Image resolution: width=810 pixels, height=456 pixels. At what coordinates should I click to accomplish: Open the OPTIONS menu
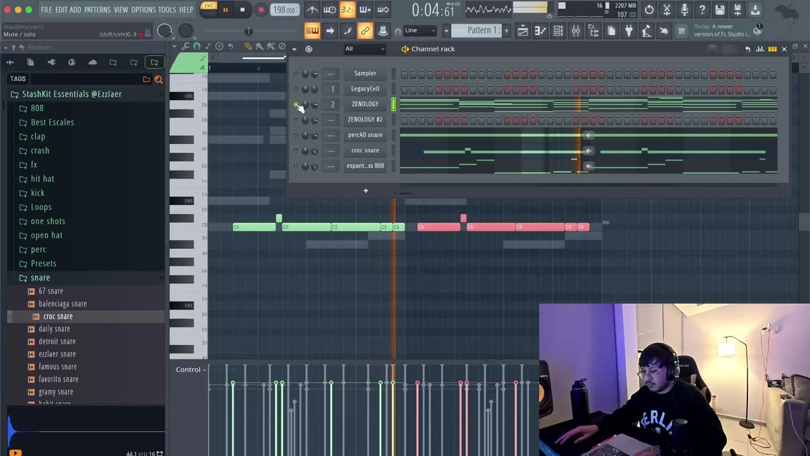point(143,10)
